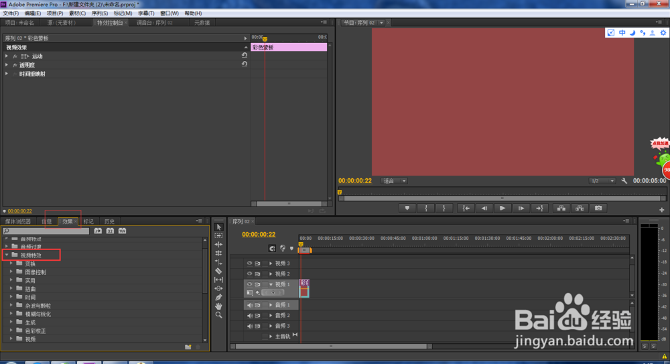Click the Mark Out button

coord(444,208)
